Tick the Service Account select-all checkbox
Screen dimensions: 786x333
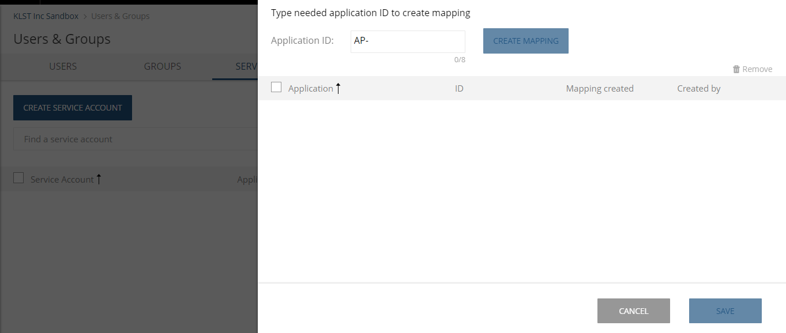click(18, 178)
